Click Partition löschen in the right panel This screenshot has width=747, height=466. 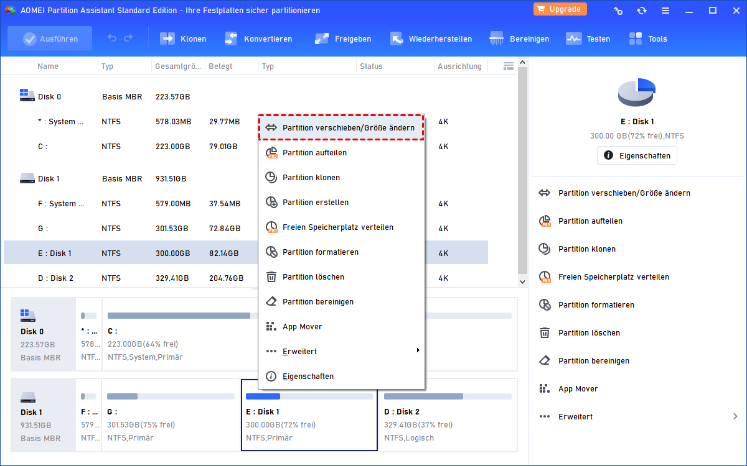pyautogui.click(x=589, y=333)
